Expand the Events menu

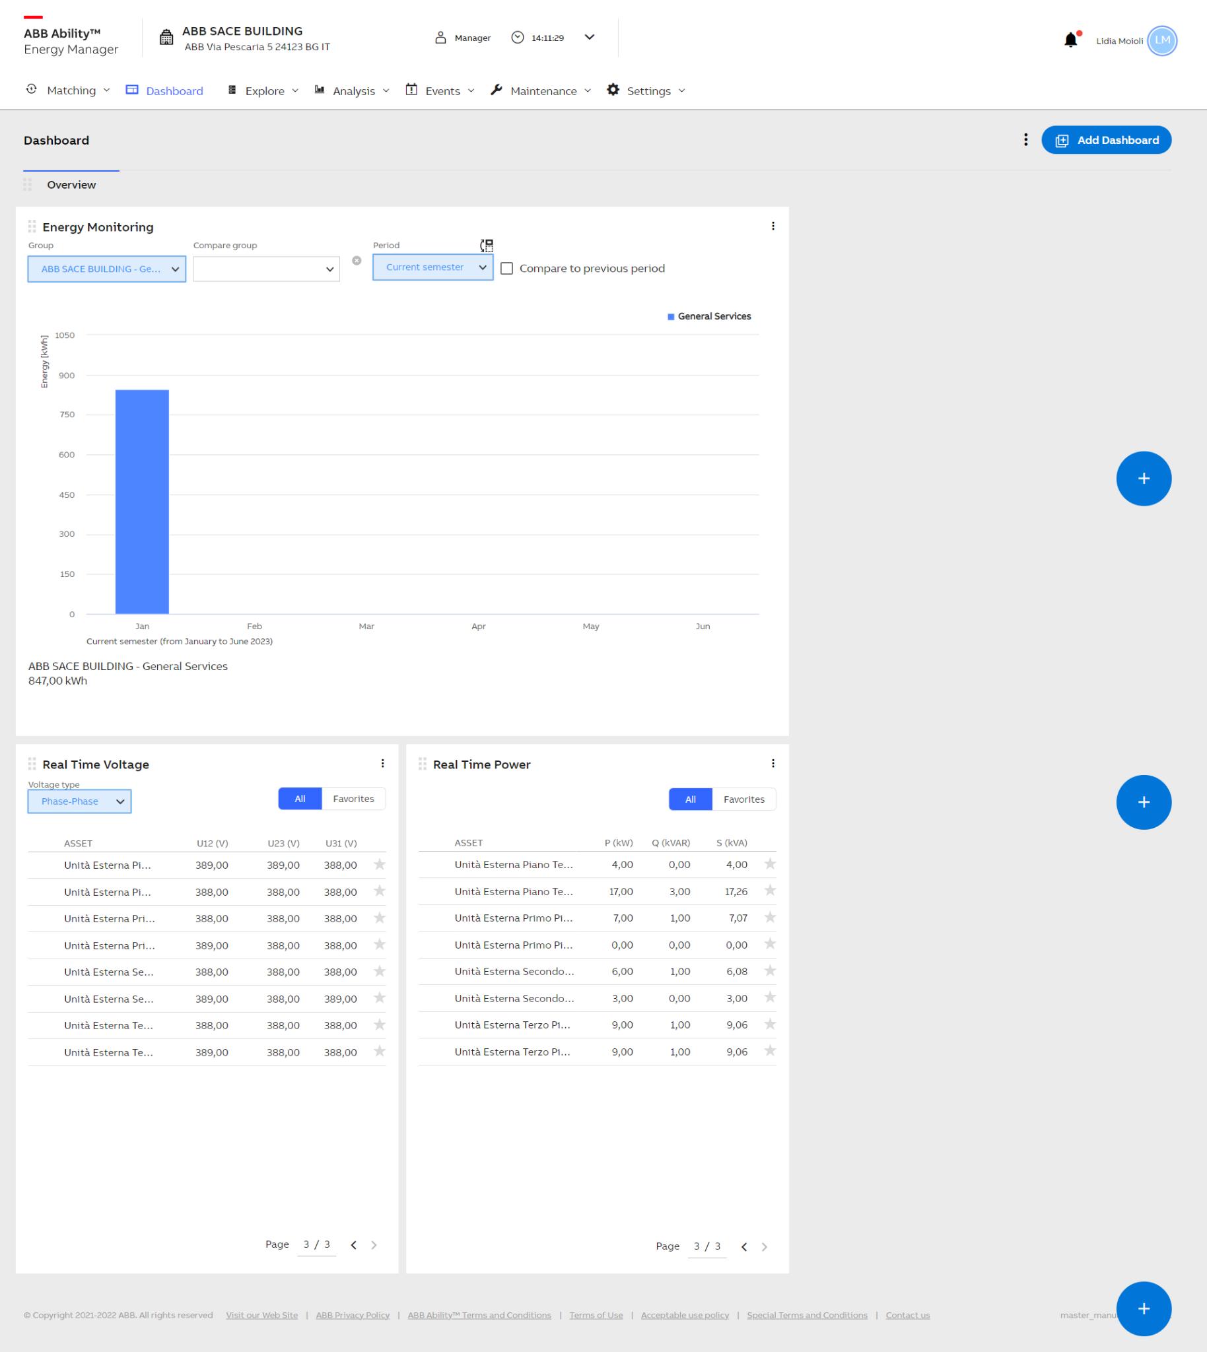(441, 91)
